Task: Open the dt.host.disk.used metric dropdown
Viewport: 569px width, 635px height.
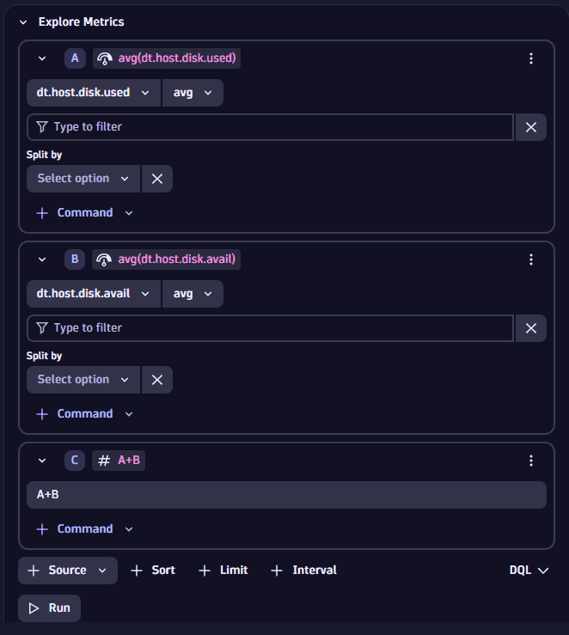Action: click(94, 93)
